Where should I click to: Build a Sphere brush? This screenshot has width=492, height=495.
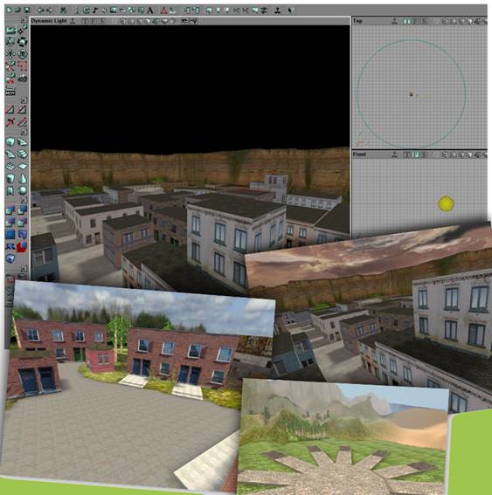click(x=23, y=190)
